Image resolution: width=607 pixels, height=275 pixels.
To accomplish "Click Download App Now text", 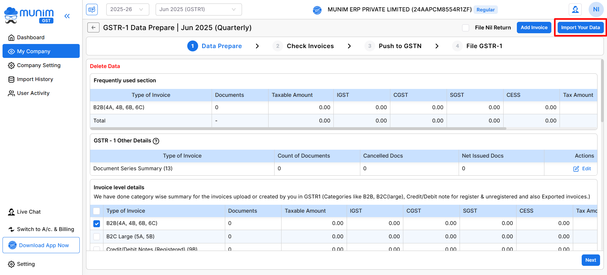I will (x=44, y=245).
